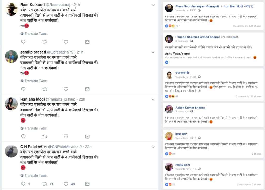This screenshot has height=190, width=265.
Task: Open Ranjana Modi's profile picture
Action: pos(11,104)
